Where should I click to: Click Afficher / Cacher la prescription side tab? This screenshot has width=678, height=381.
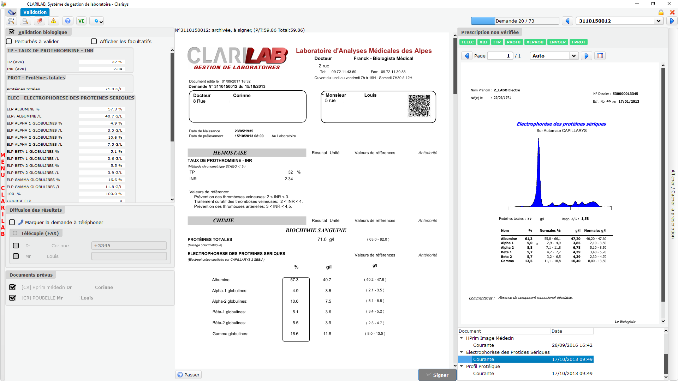(x=673, y=204)
